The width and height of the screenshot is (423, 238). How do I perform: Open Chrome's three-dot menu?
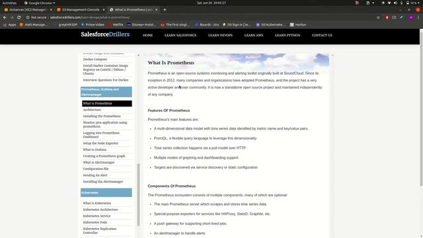coord(418,17)
